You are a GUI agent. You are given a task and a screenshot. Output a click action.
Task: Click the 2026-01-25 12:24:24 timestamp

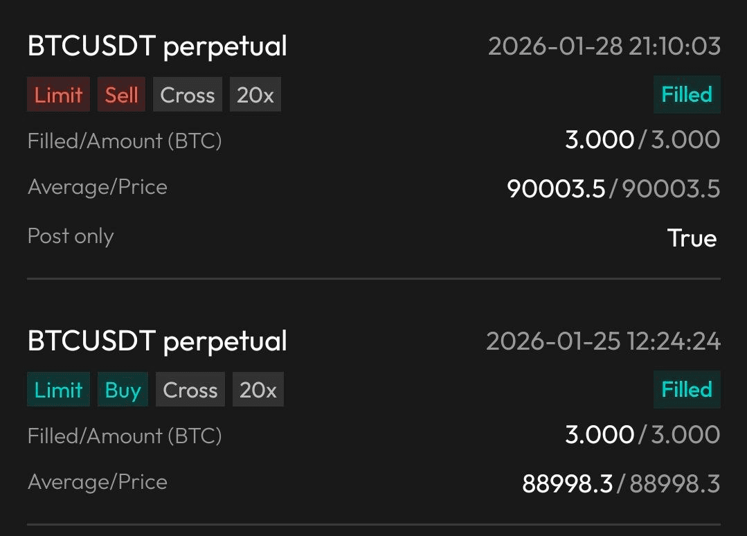coord(603,341)
